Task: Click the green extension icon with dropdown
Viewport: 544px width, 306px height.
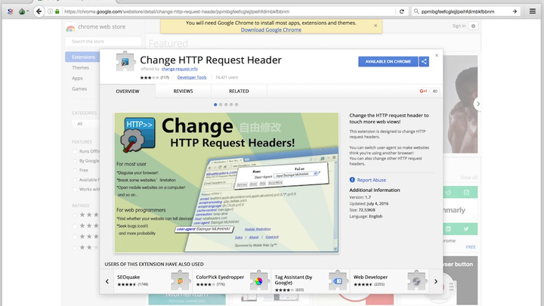Action: [x=23, y=11]
